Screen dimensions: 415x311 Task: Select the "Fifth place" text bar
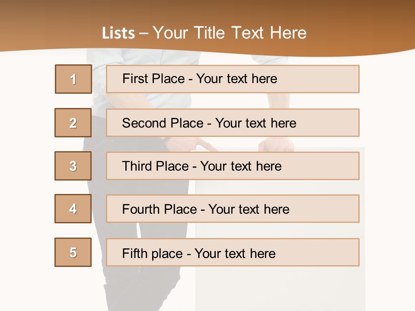(233, 253)
